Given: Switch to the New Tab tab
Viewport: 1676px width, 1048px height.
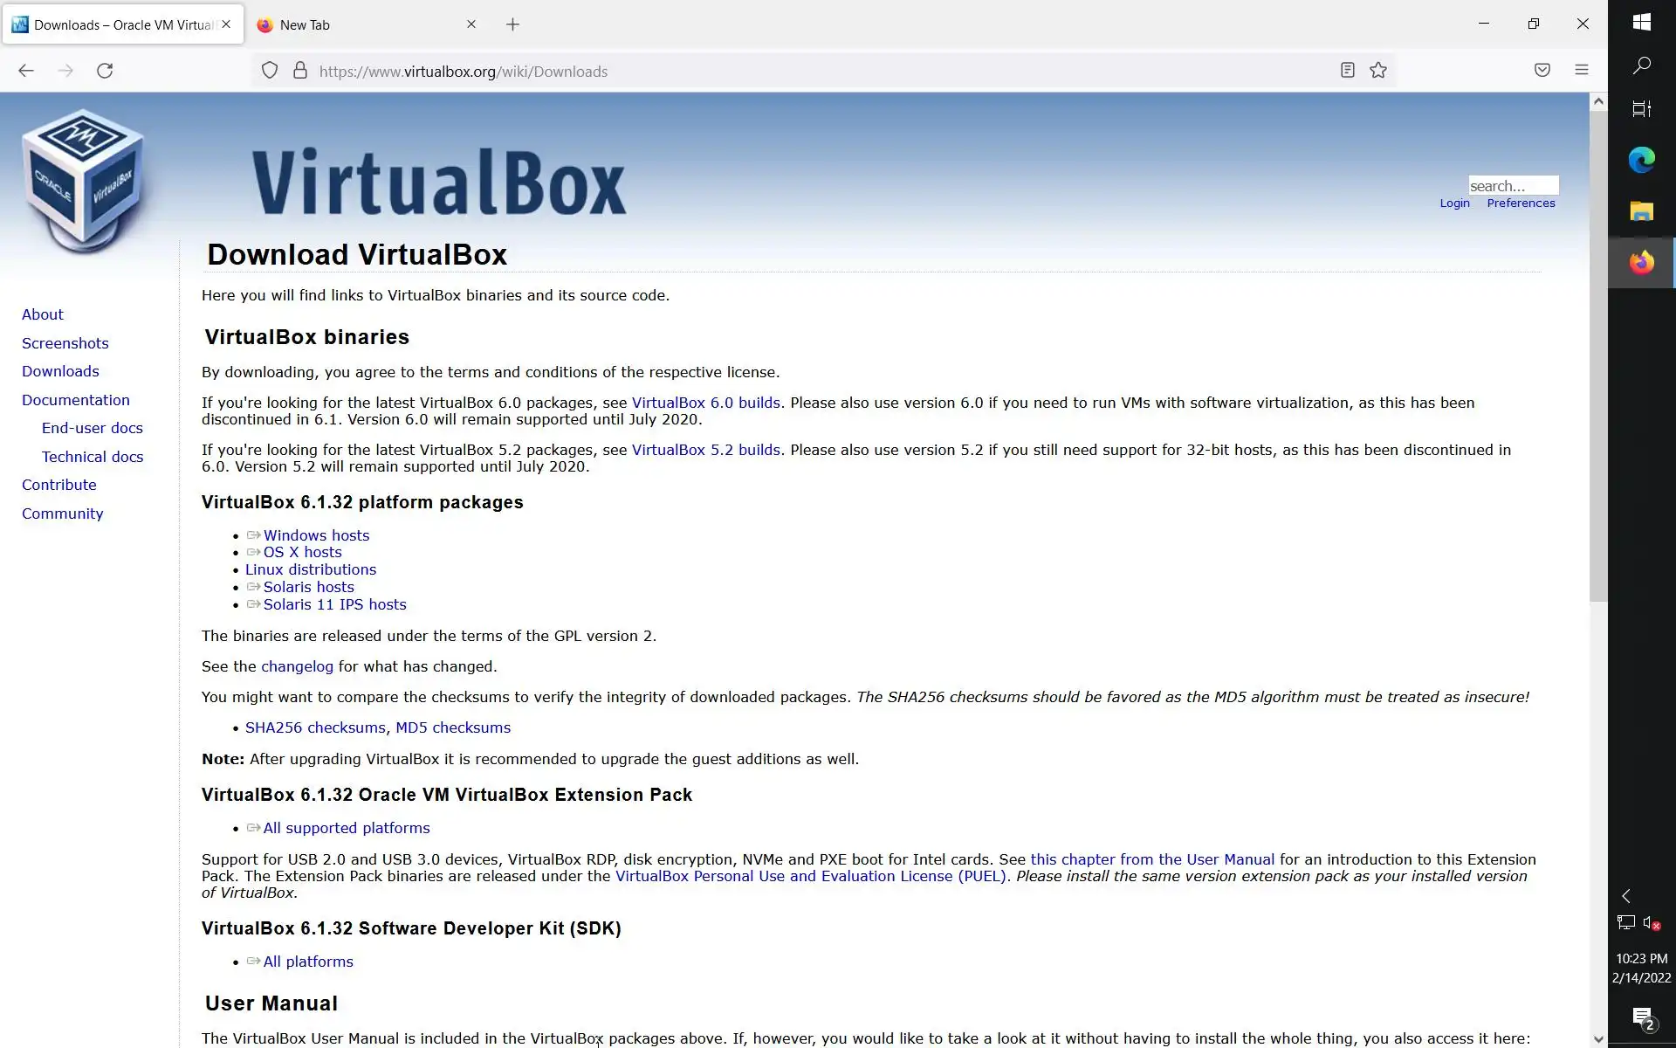Looking at the screenshot, I should click(x=349, y=24).
